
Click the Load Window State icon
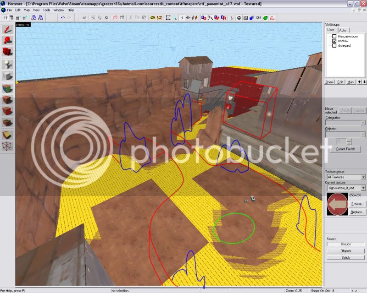coord(33,18)
